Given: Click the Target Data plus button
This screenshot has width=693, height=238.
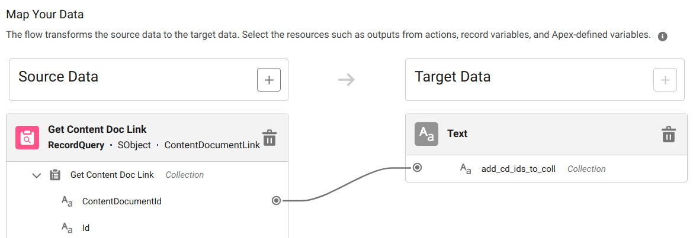Looking at the screenshot, I should 665,80.
